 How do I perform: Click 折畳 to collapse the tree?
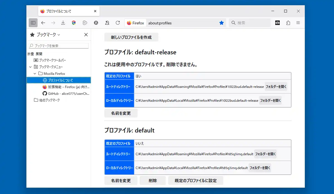pos(31,54)
